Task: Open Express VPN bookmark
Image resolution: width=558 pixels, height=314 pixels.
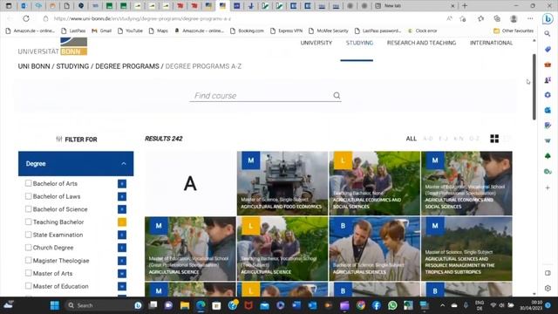Action: 286,31
